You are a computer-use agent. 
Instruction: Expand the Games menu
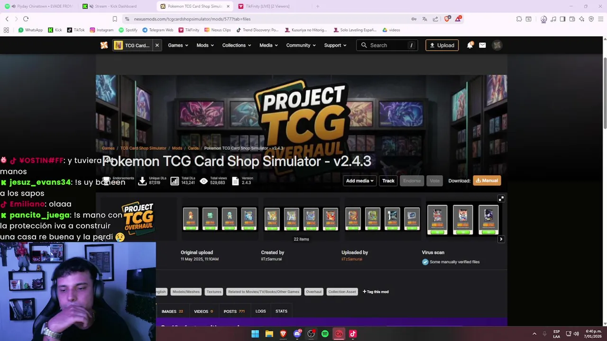178,45
